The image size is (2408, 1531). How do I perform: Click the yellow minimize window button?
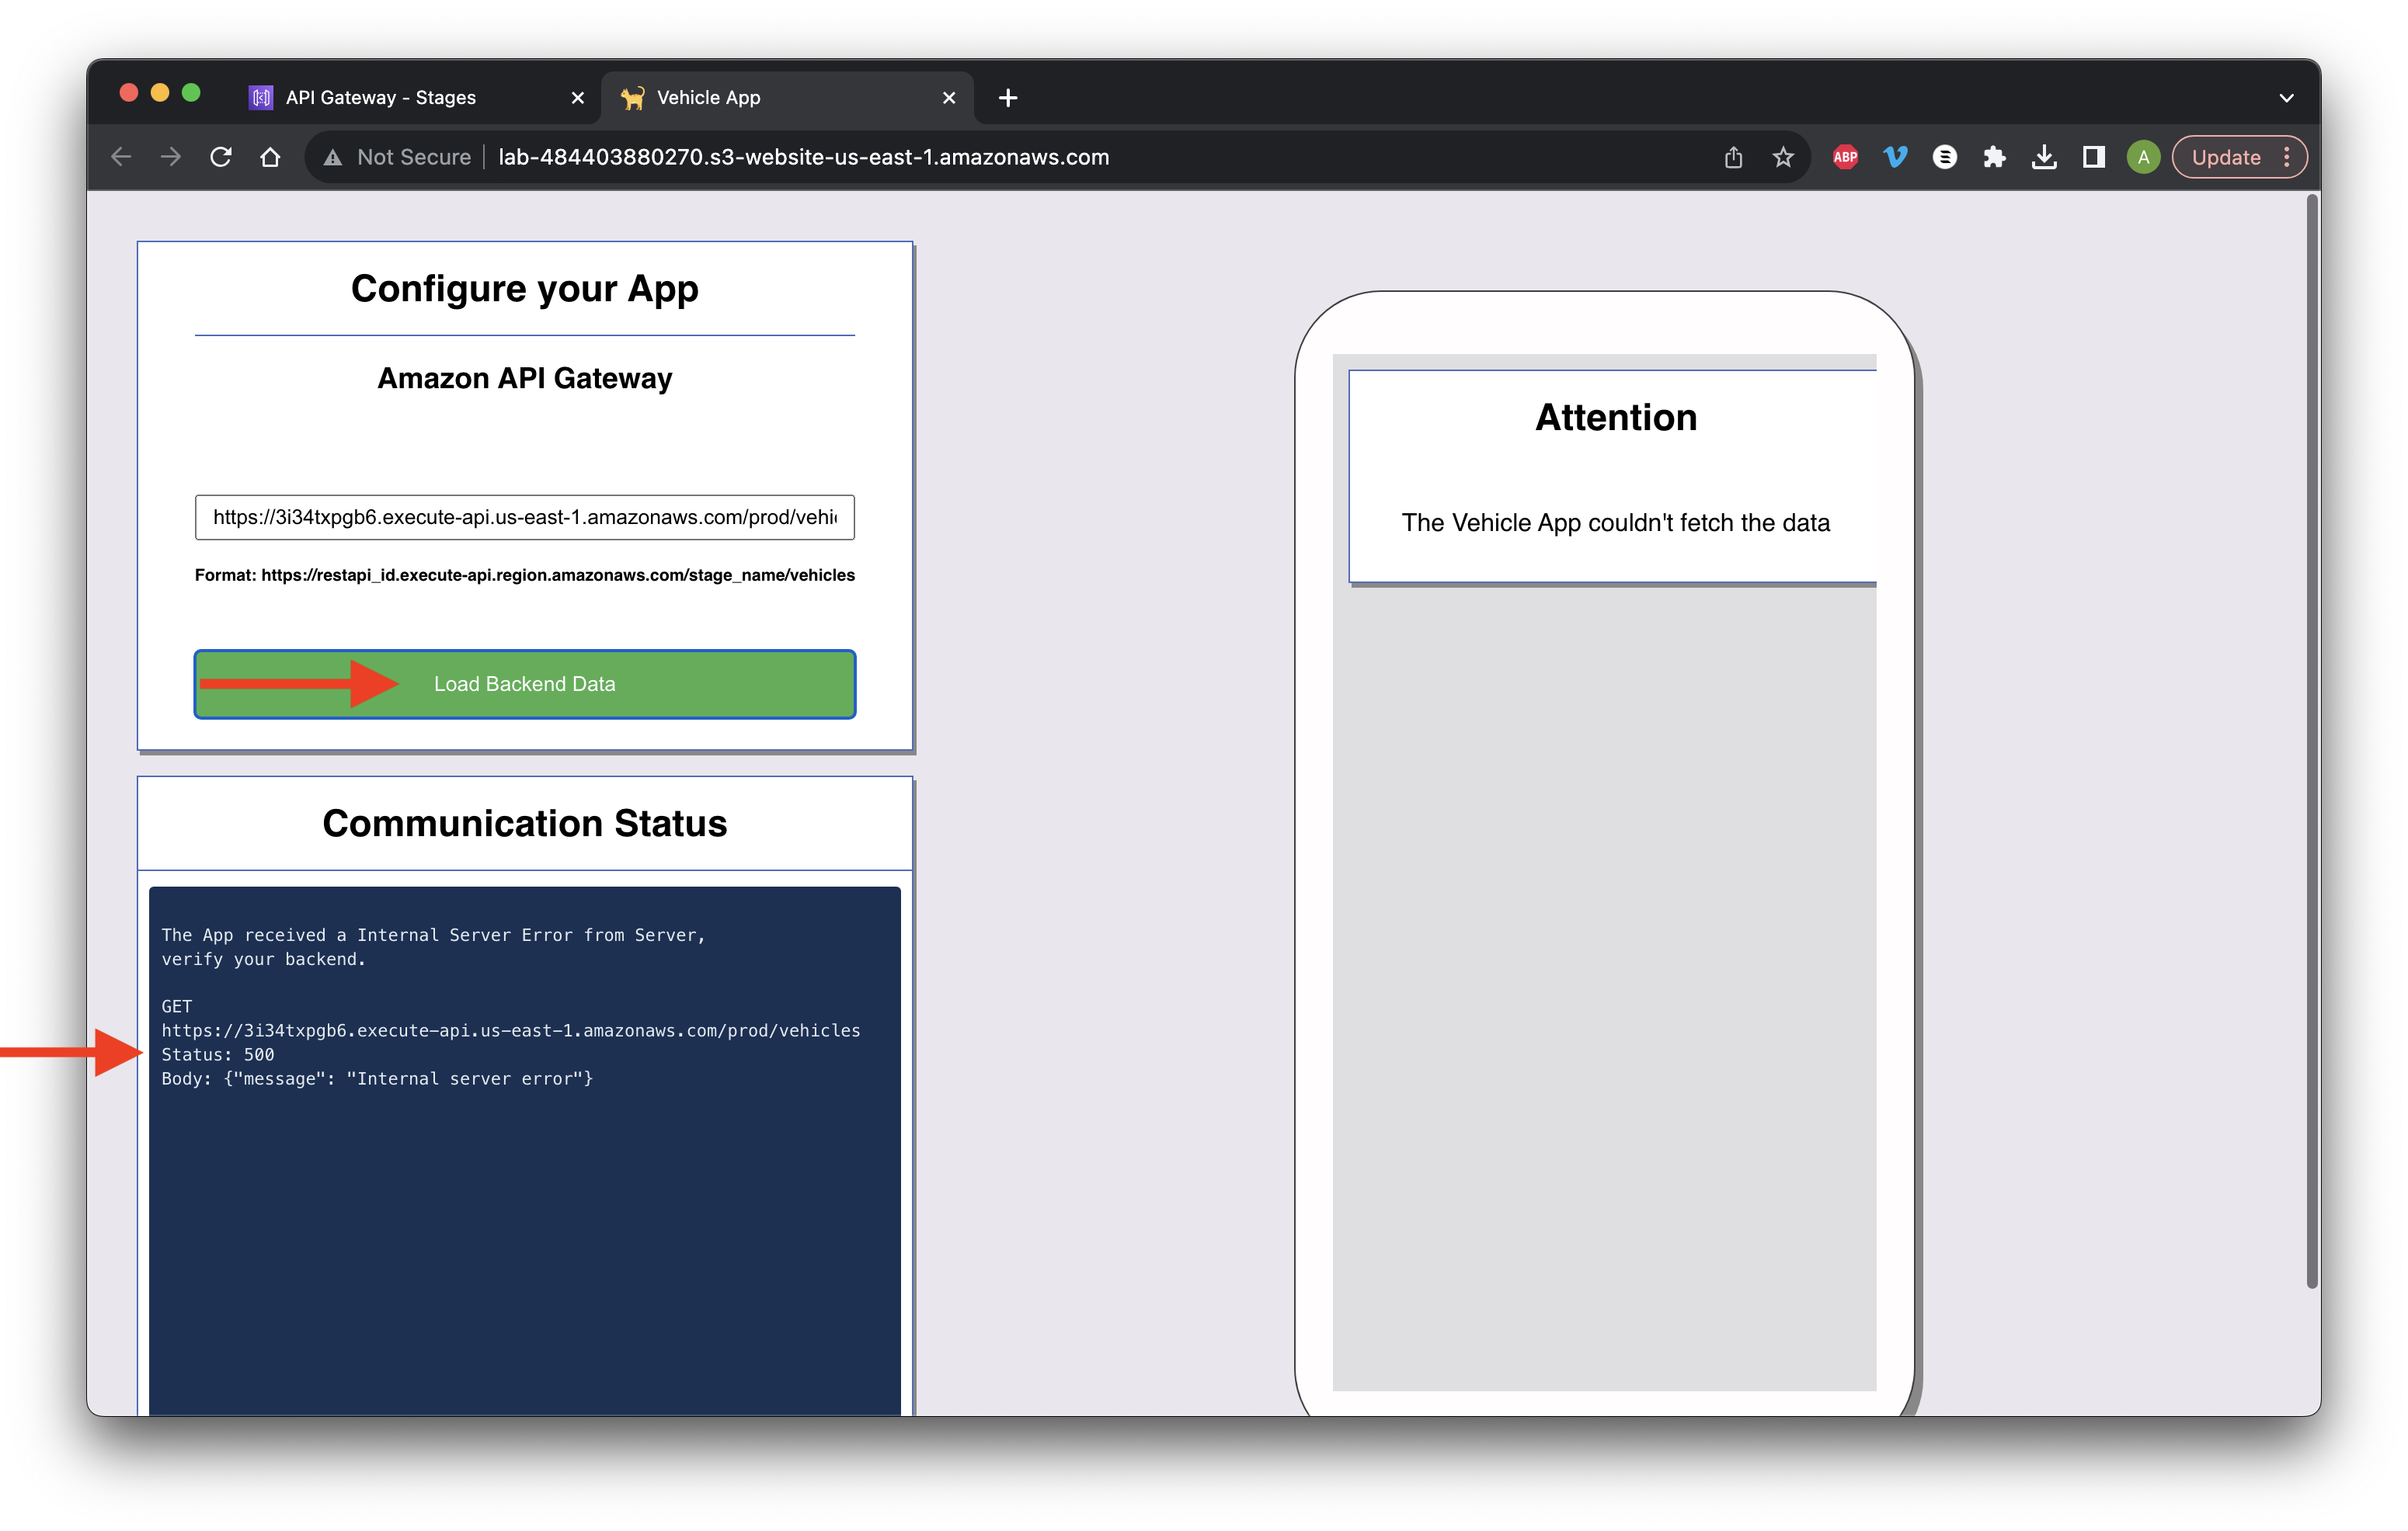[160, 93]
